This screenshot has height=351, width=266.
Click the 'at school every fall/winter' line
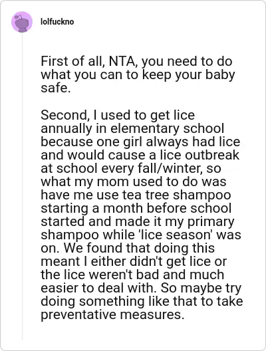click(x=131, y=168)
